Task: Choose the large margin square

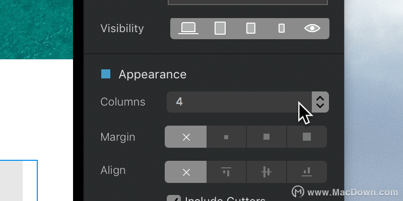Action: 307,137
